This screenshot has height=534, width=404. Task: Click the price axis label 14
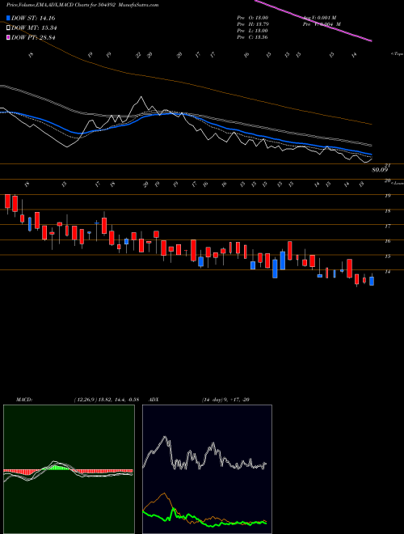click(x=387, y=271)
